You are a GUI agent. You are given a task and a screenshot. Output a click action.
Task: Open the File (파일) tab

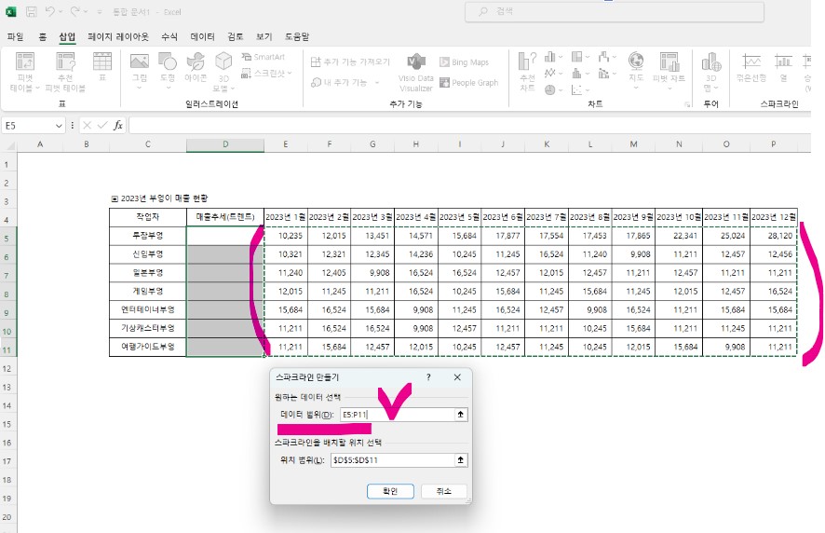[15, 36]
